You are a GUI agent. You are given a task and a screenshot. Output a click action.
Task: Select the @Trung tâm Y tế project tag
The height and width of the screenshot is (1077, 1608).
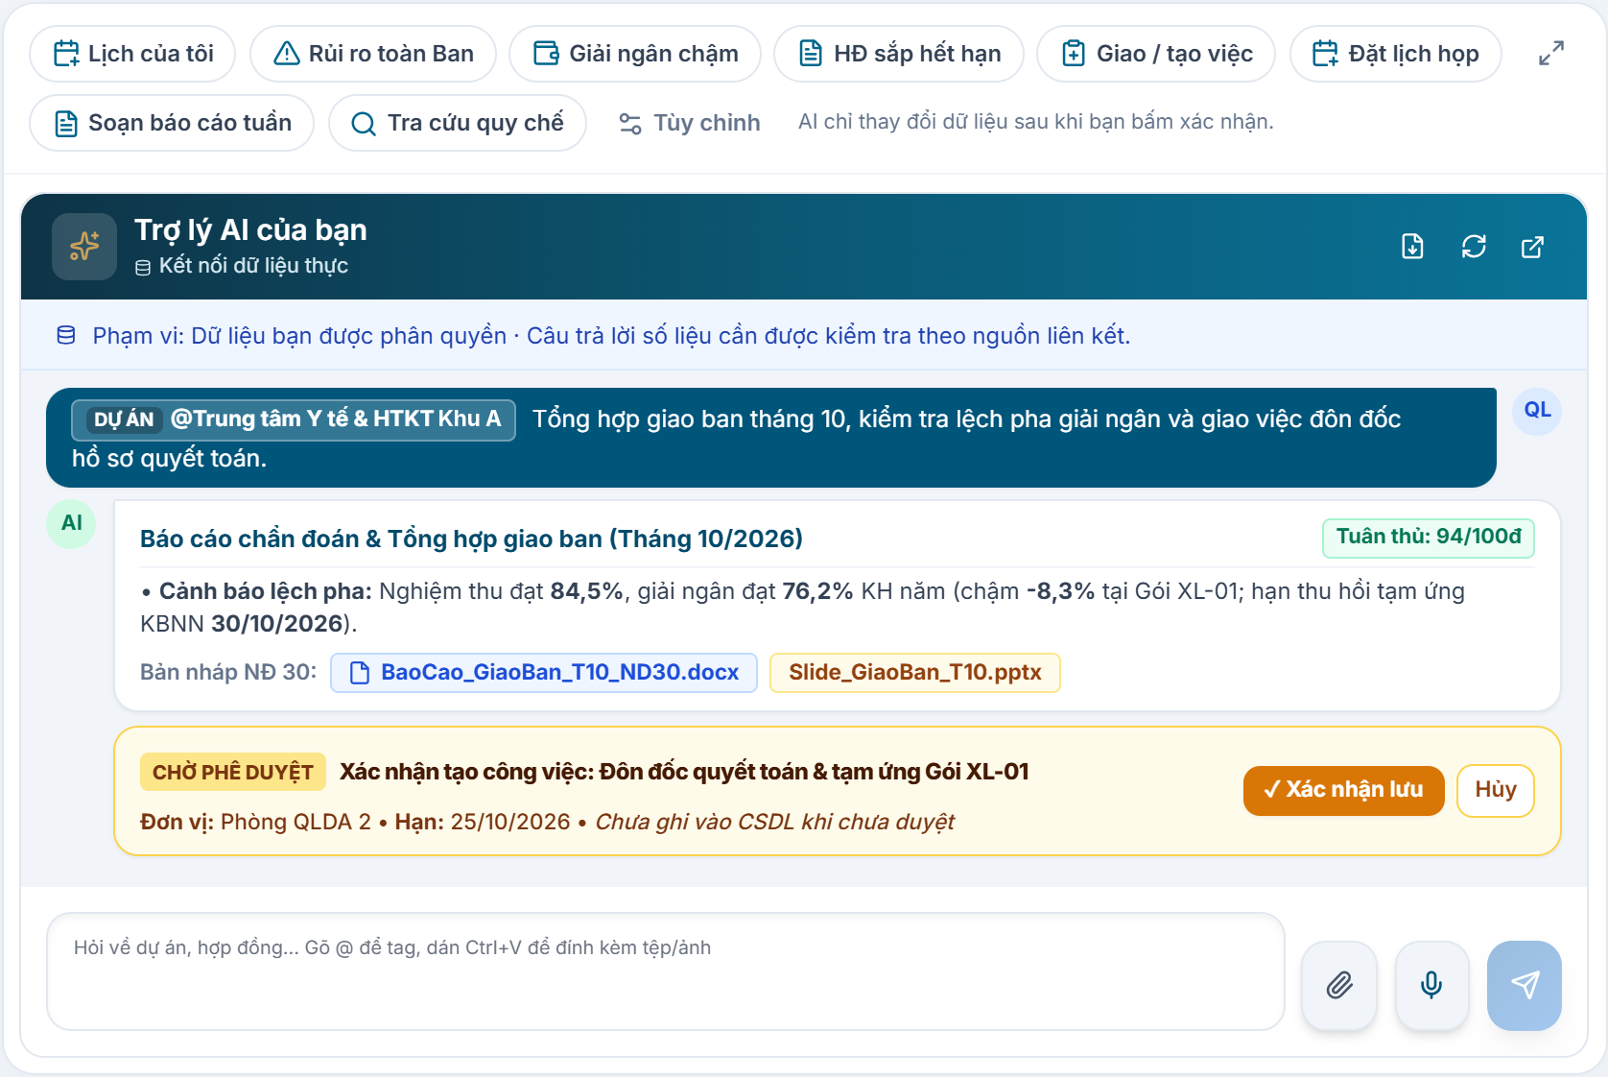(294, 419)
